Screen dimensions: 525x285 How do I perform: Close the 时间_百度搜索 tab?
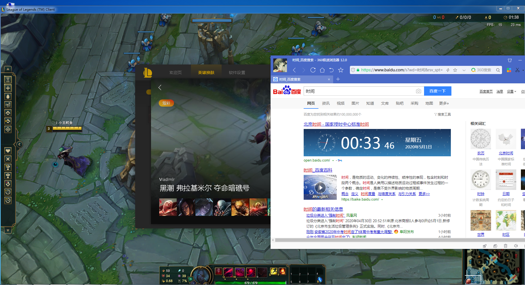coord(329,80)
